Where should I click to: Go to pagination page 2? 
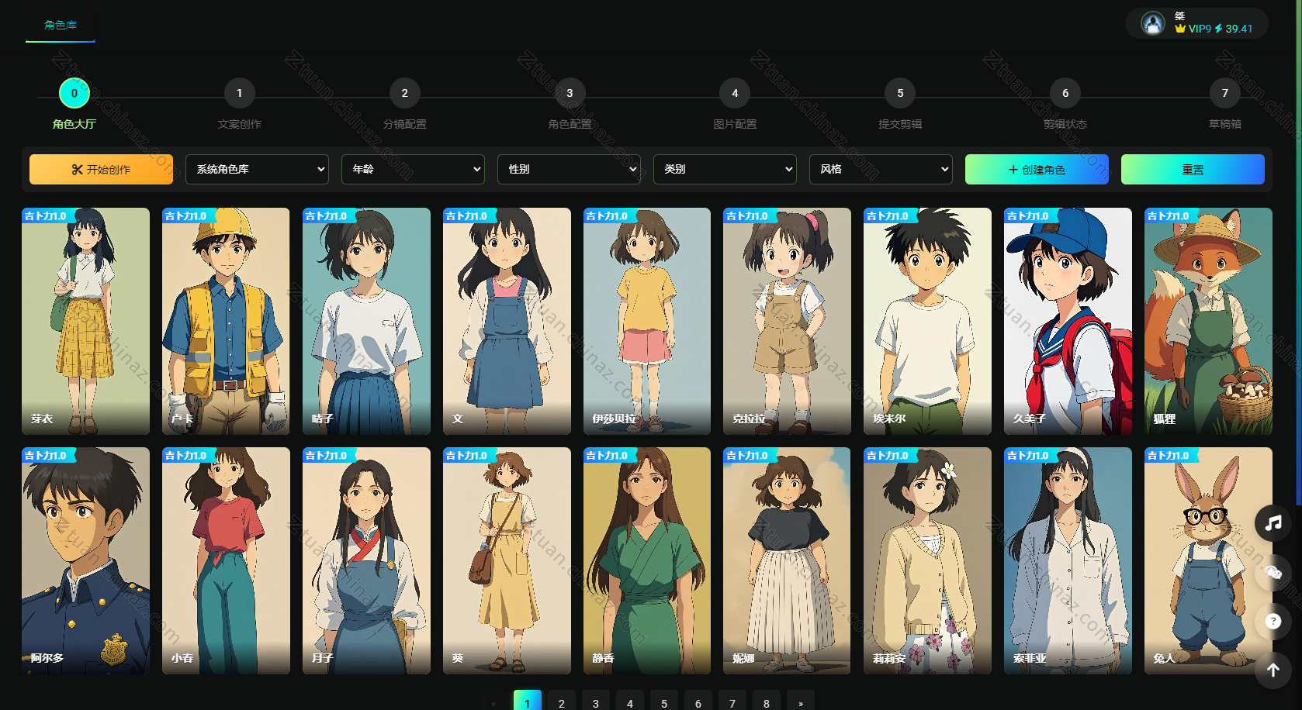tap(562, 701)
